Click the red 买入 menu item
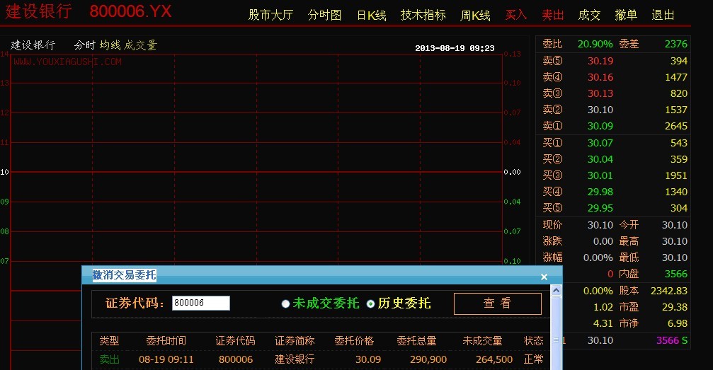Screen dimensions: 713x370 [516, 15]
